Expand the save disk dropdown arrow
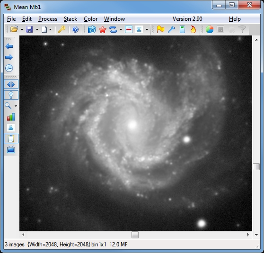Screen dimensions: 264x253 37,30
